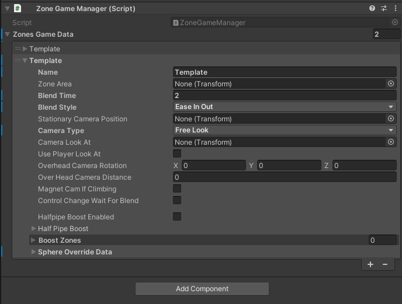This screenshot has width=402, height=304.
Task: Remove selected element with minus button
Action: point(385,264)
